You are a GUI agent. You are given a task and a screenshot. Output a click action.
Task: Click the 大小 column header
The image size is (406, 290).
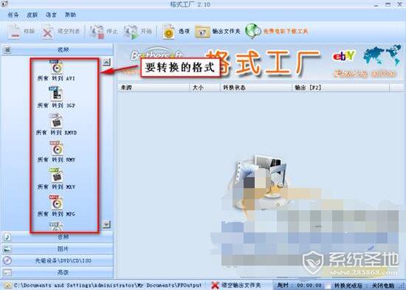(204, 88)
